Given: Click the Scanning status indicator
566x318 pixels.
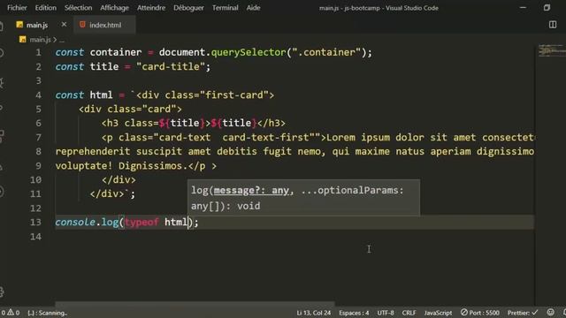Looking at the screenshot, I should pyautogui.click(x=47, y=313).
